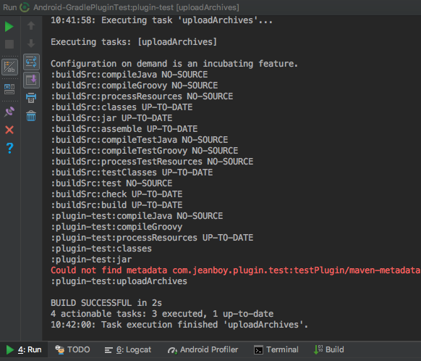Click ':buildSrc:compileGroovy NO-SOURCE' line
The height and width of the screenshot is (361, 421).
coord(135,86)
